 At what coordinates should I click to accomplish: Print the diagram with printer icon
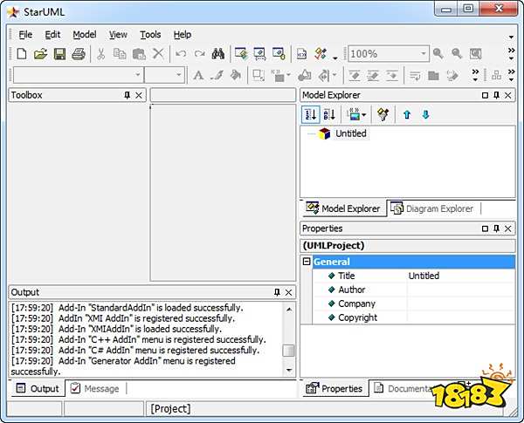pyautogui.click(x=79, y=54)
